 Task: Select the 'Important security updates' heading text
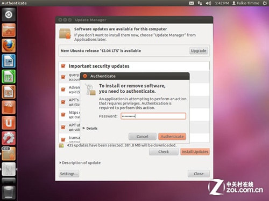(x=99, y=66)
